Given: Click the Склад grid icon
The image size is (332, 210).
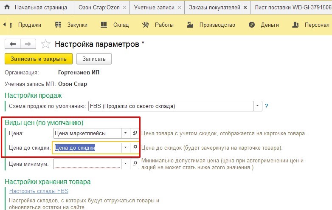Looking at the screenshot, I should [104, 25].
